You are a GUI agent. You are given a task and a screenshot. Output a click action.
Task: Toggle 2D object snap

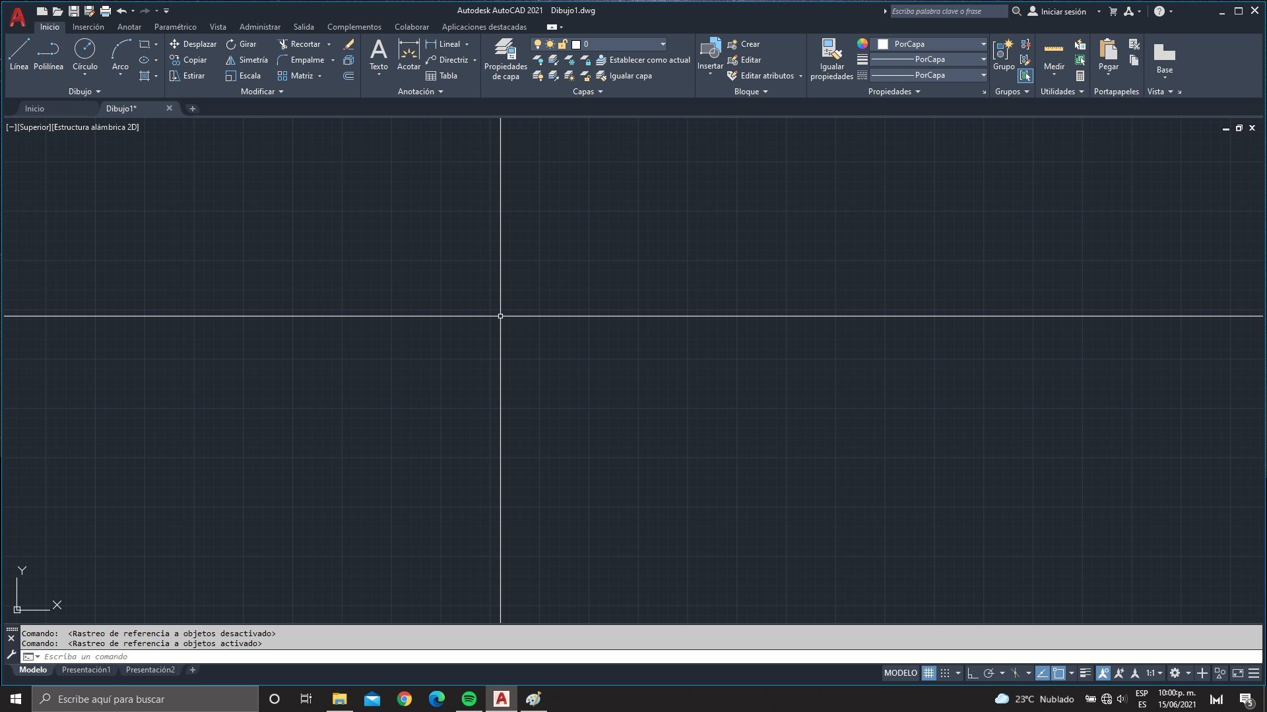[1058, 673]
